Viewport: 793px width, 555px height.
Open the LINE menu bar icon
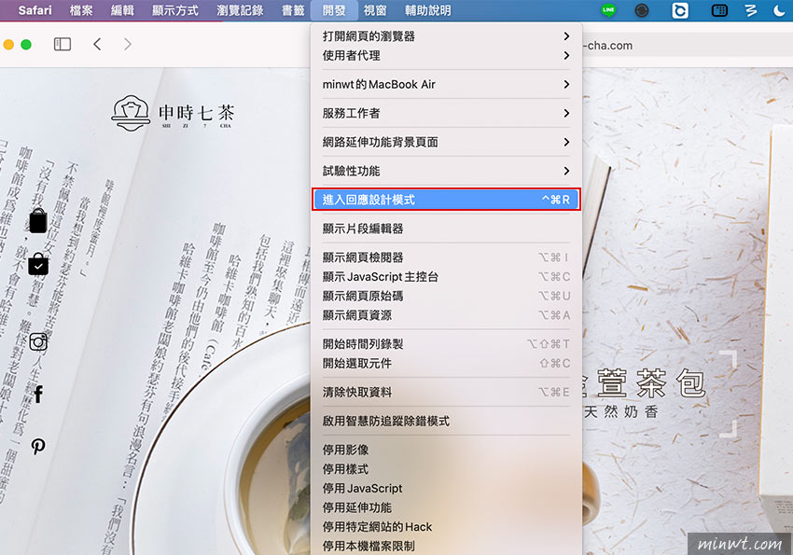pos(608,10)
